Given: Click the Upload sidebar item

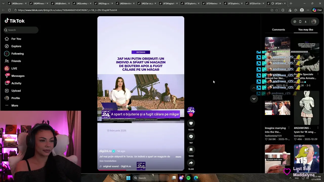Looking at the screenshot, I should coord(16,91).
